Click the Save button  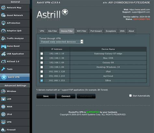46,96
